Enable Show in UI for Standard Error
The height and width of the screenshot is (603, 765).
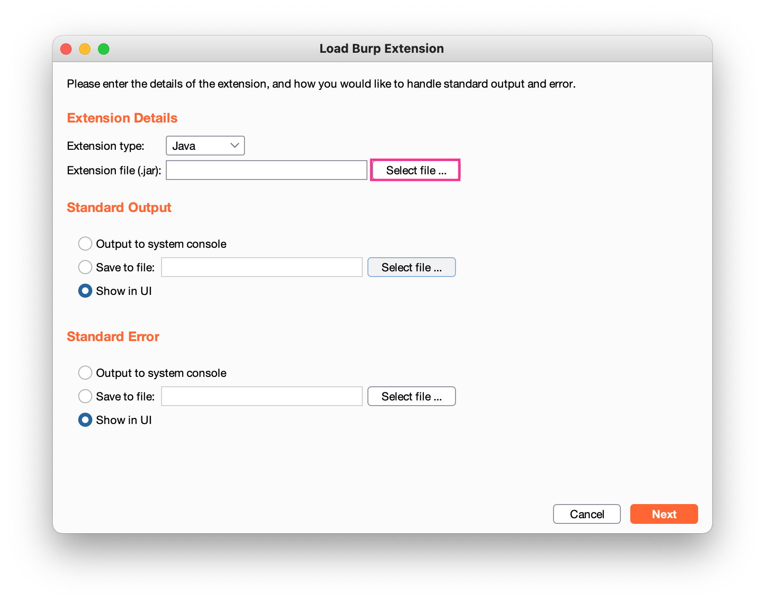(85, 420)
